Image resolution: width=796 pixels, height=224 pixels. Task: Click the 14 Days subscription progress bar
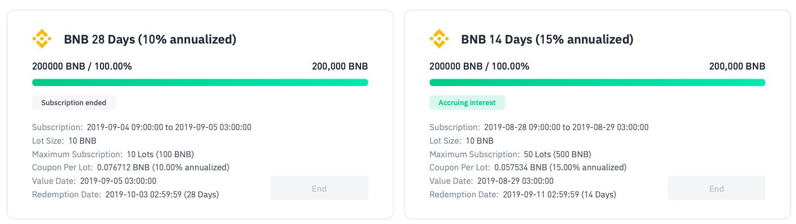(x=597, y=83)
